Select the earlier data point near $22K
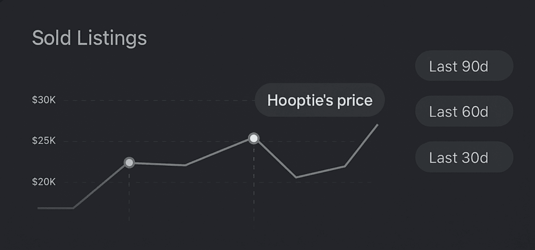Screen dimensions: 535x250 (x=129, y=161)
